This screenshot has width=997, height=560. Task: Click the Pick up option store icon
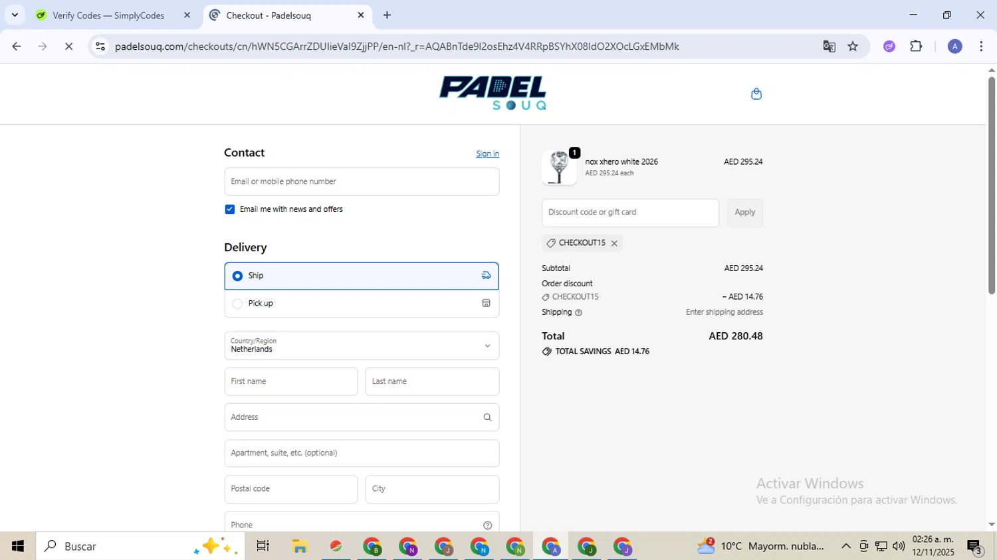(486, 304)
